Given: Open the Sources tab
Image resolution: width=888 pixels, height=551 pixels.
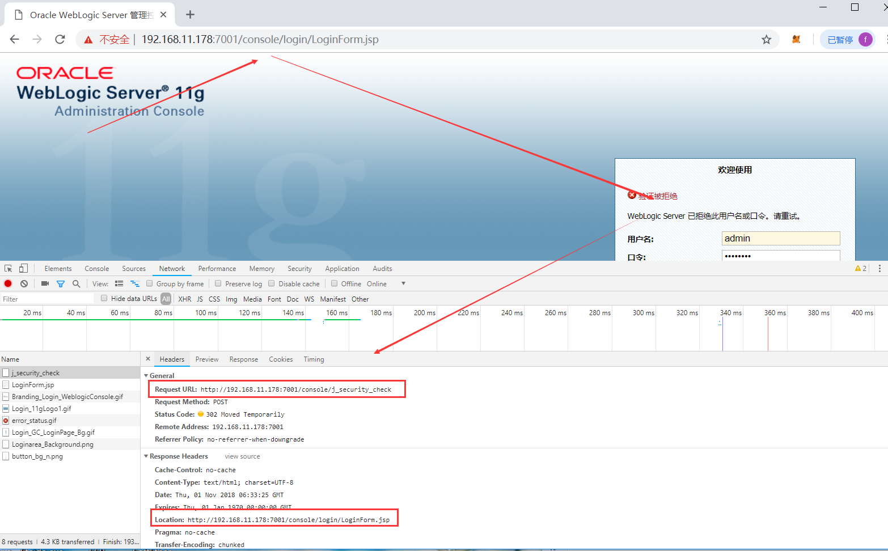Looking at the screenshot, I should (134, 269).
